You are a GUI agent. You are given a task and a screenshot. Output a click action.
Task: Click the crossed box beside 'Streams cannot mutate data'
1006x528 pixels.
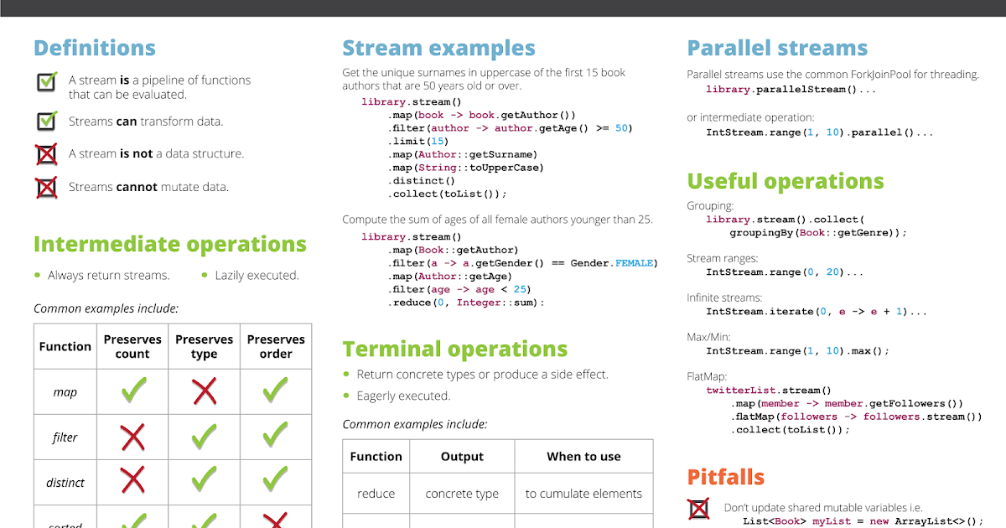46,188
